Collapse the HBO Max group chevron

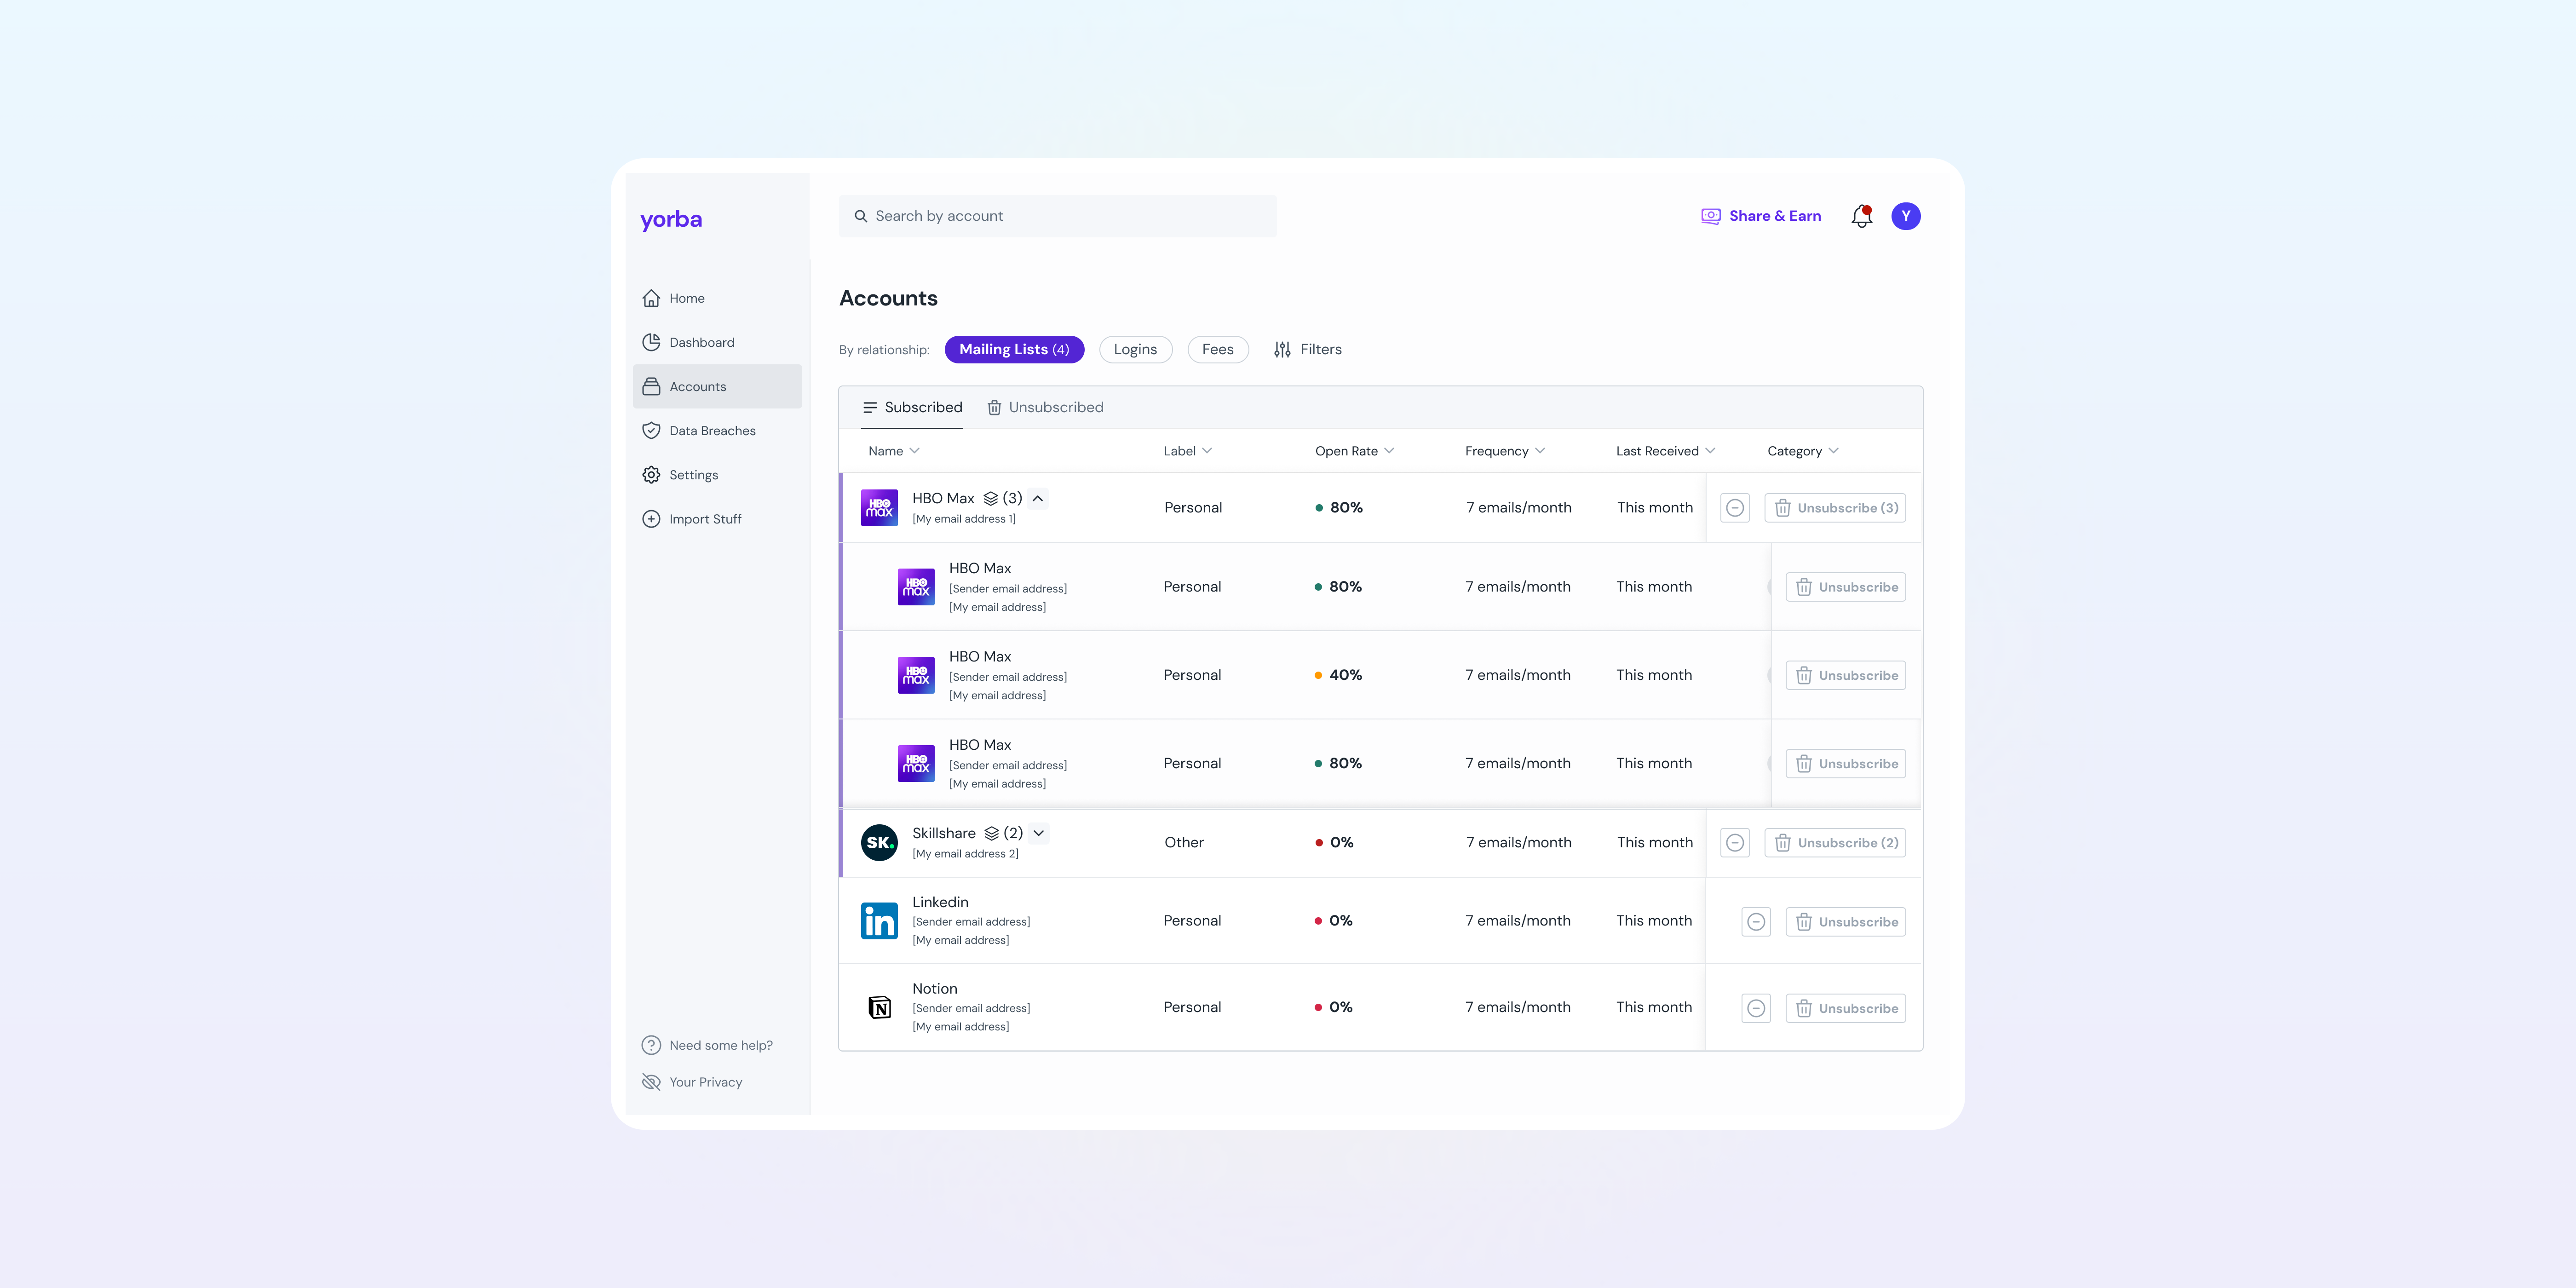click(1038, 498)
